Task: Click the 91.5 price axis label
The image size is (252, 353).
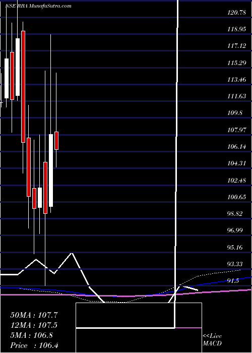Action: pos(233,281)
